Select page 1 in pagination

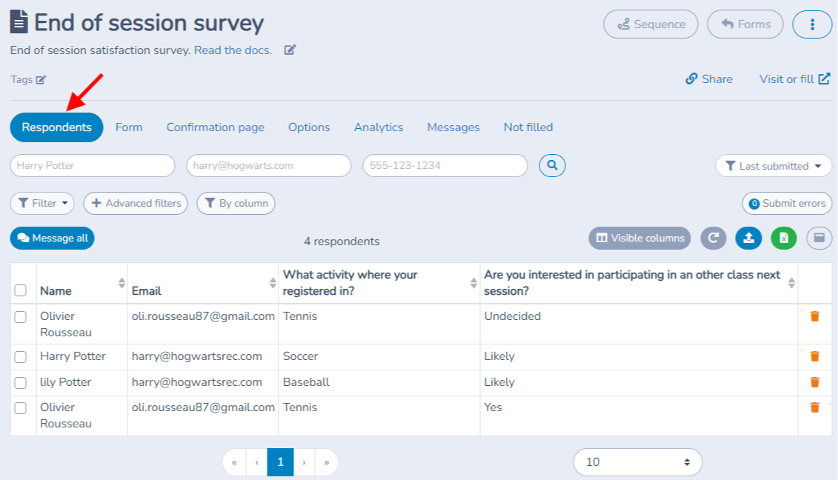click(281, 462)
